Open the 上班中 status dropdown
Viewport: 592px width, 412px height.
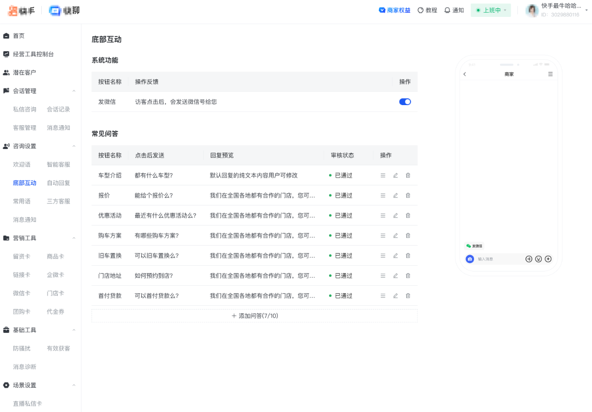coord(490,10)
